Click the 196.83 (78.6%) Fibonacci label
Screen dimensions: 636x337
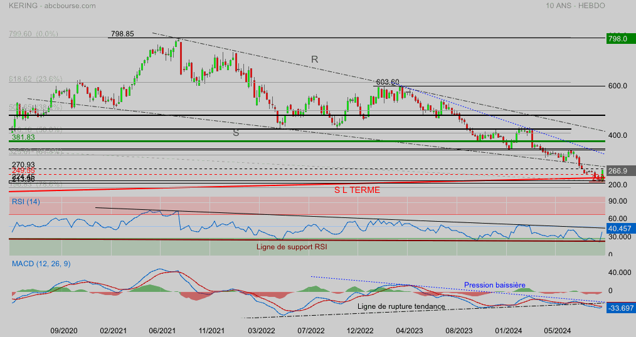[36, 184]
